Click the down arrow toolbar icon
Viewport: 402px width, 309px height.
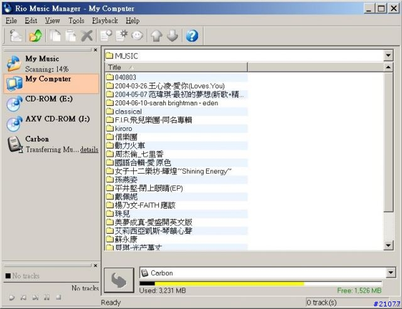pos(172,36)
